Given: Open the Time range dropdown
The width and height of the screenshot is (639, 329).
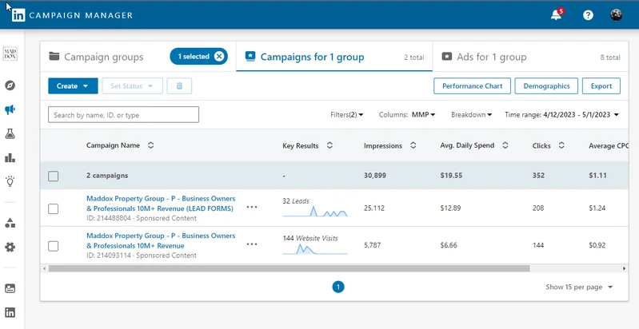Looking at the screenshot, I should pos(561,115).
